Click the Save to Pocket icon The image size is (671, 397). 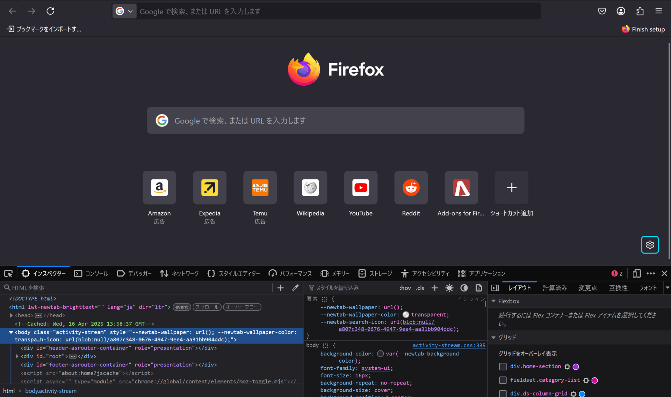602,11
